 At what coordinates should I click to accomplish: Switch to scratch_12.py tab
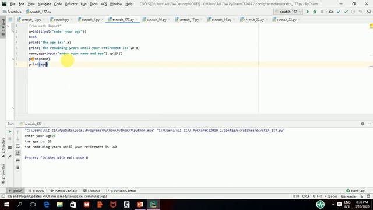pos(31,19)
